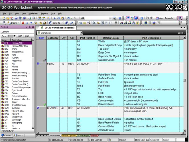Open the Worksheet view combo box
Screen dimensions: 189x142
coord(60,33)
